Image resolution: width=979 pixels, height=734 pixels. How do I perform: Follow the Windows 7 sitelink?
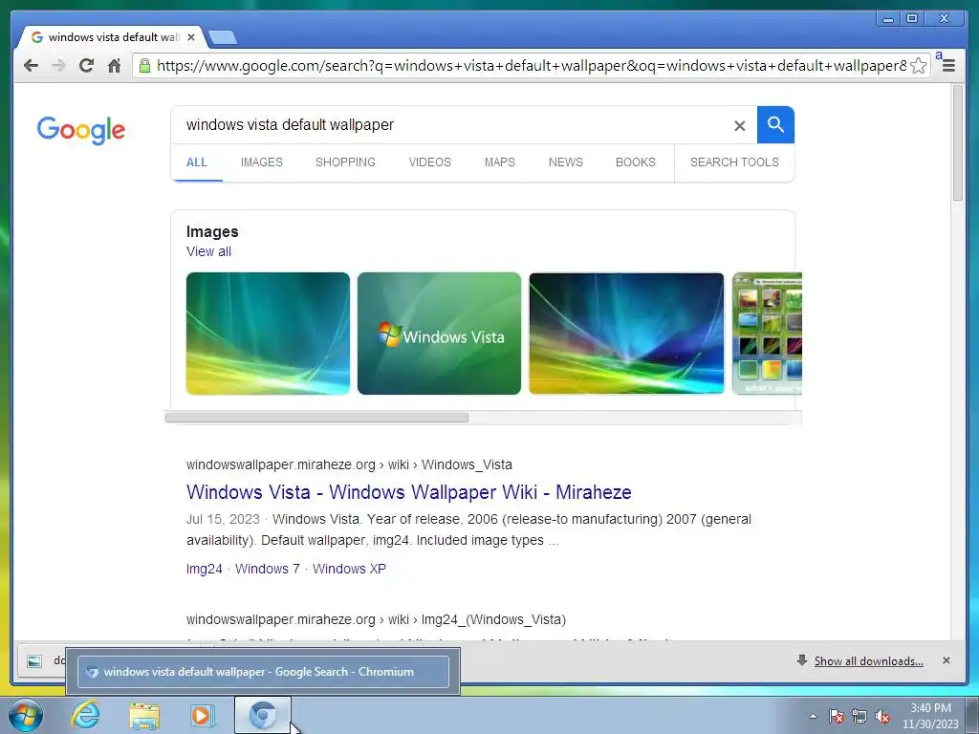(x=268, y=569)
